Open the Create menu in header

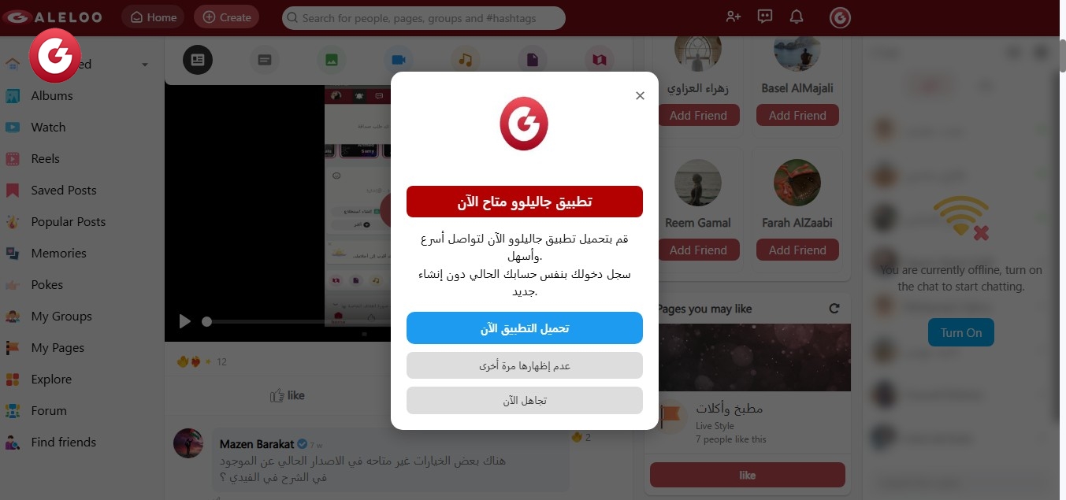(226, 17)
